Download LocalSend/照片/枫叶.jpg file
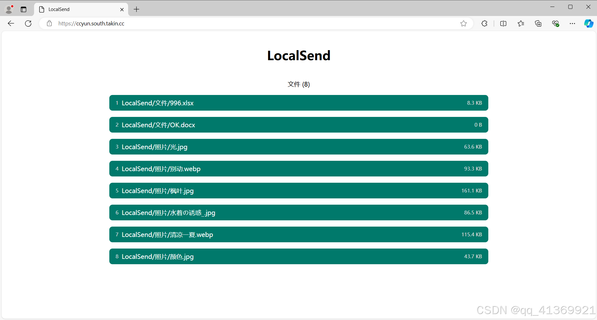597x320 pixels. [x=298, y=191]
